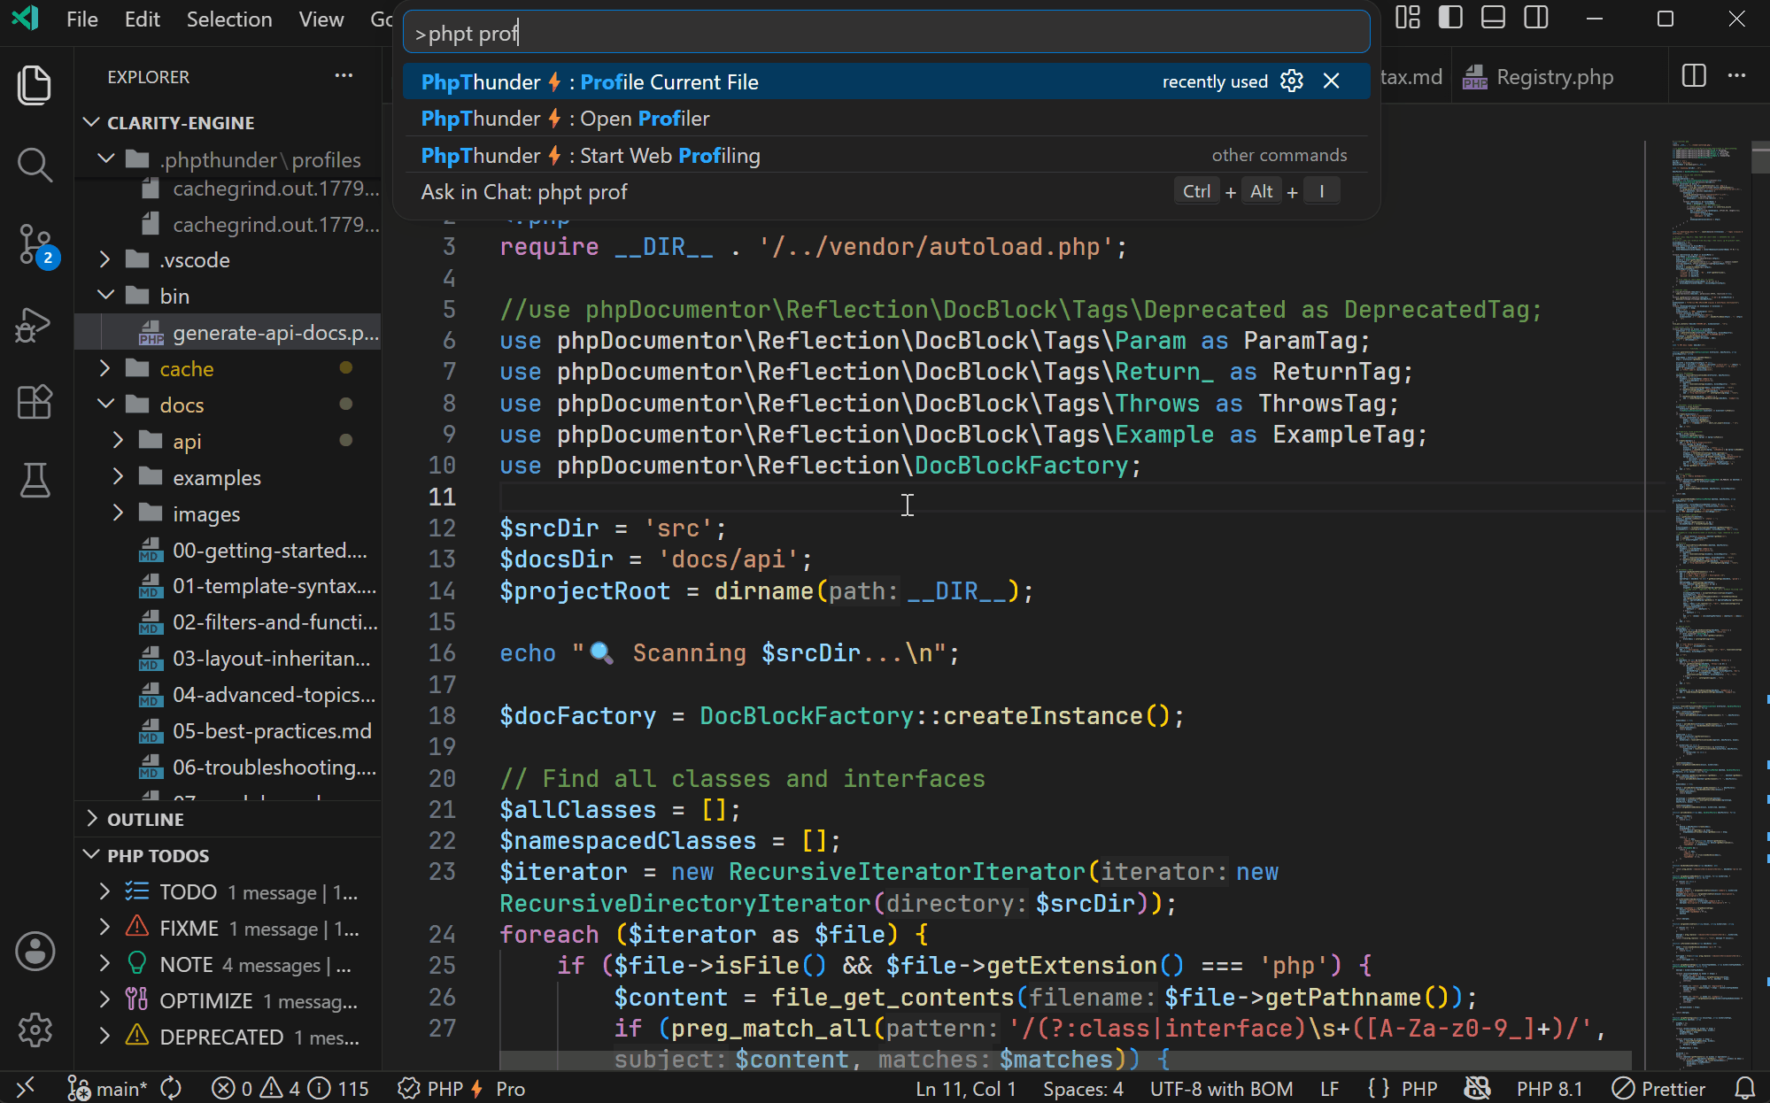The image size is (1770, 1103).
Task: Toggle the Primary Side Bar
Action: 1450,18
